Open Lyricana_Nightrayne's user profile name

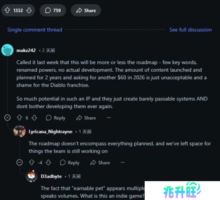50,132
